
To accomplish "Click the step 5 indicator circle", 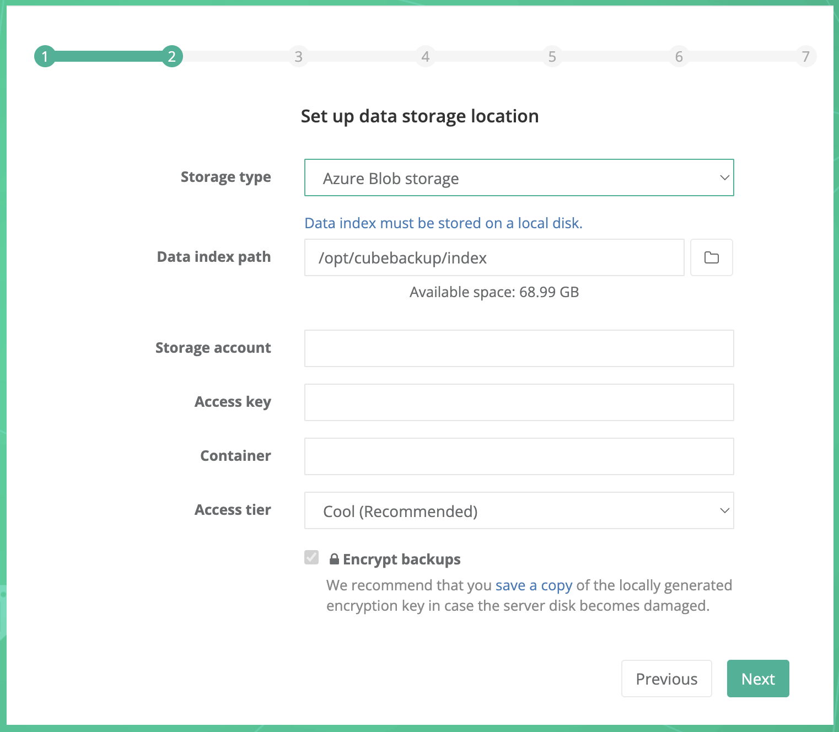I will (552, 56).
